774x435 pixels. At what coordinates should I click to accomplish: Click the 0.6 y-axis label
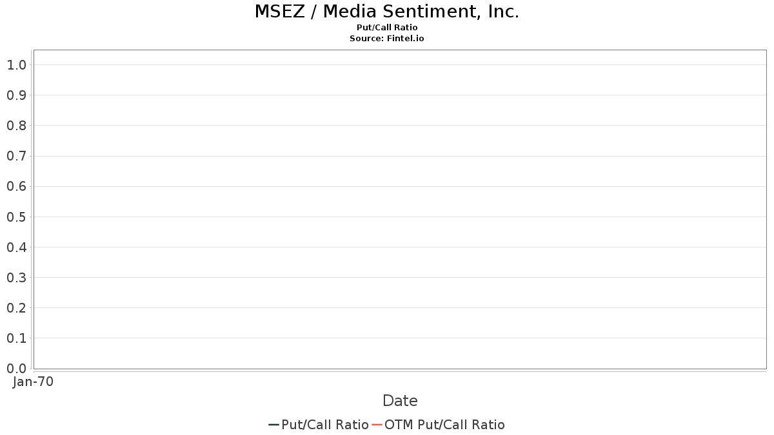(x=16, y=186)
